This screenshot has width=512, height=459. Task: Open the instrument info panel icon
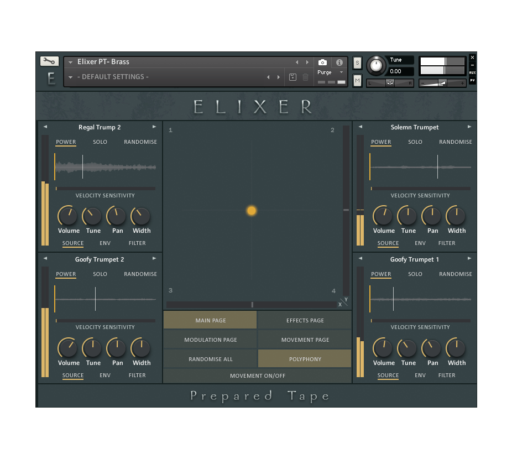338,62
